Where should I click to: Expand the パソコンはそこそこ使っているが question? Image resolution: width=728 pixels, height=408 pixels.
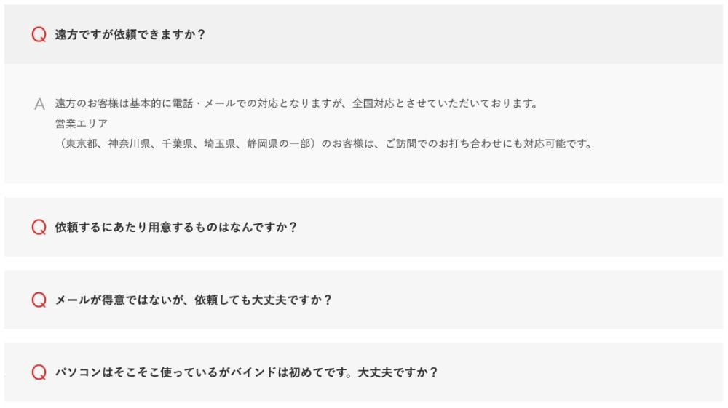[363, 372]
